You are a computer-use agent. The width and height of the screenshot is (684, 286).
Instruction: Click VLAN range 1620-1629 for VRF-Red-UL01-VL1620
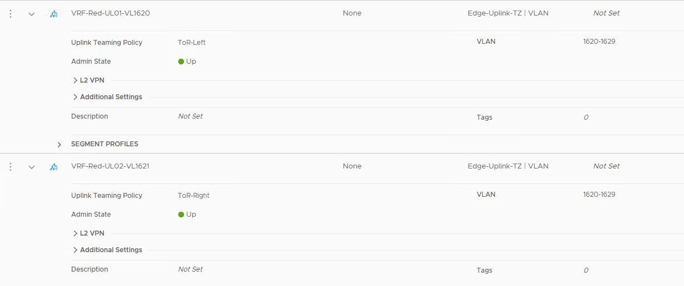[599, 42]
